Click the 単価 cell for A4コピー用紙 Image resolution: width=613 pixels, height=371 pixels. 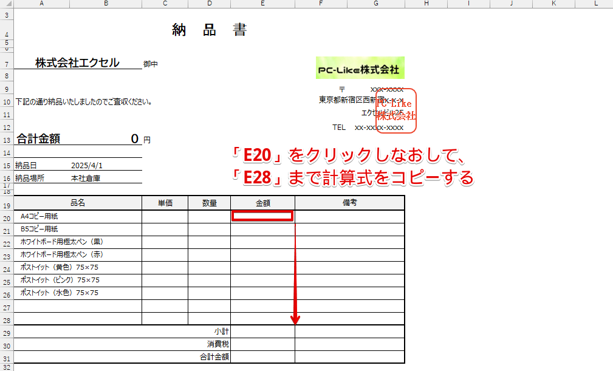coord(165,216)
